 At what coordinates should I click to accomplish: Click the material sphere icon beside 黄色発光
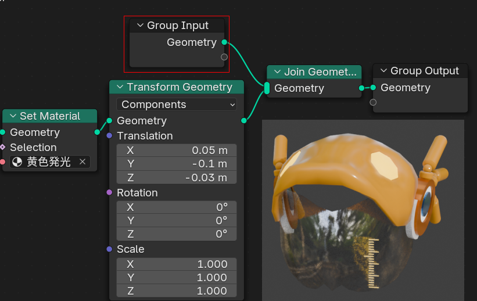point(17,162)
